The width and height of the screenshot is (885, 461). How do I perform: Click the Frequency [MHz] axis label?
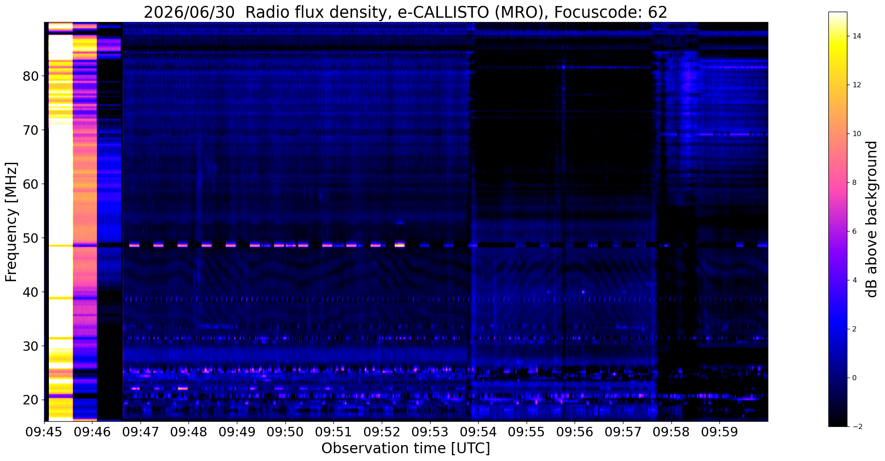(x=11, y=222)
